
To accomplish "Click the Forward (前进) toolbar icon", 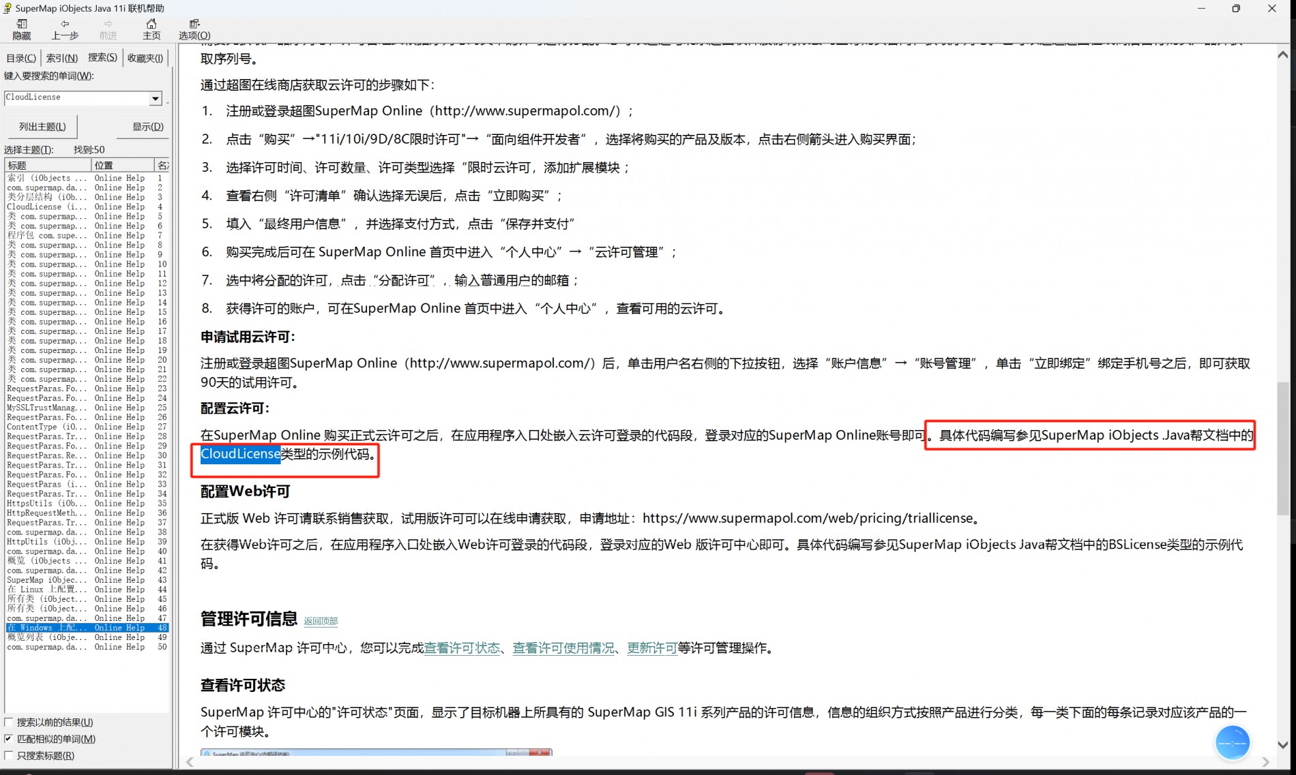I will tap(108, 29).
